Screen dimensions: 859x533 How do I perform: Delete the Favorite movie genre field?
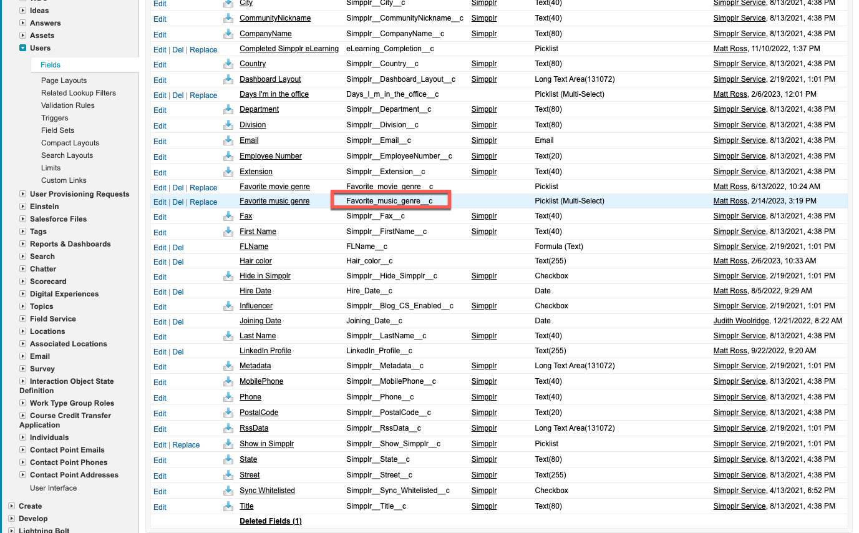point(178,188)
